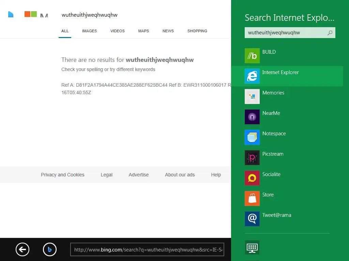Open the Socialite app icon
The height and width of the screenshot is (261, 349).
(252, 178)
